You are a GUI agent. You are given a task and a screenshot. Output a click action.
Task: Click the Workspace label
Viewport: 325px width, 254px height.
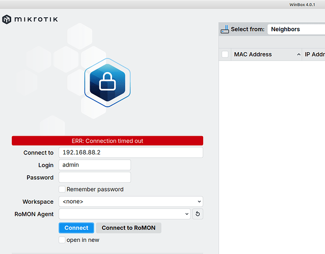(x=38, y=202)
